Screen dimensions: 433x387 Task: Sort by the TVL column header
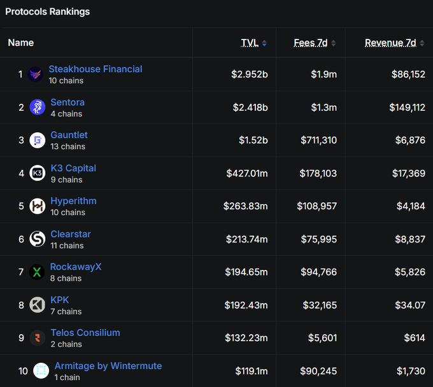250,43
